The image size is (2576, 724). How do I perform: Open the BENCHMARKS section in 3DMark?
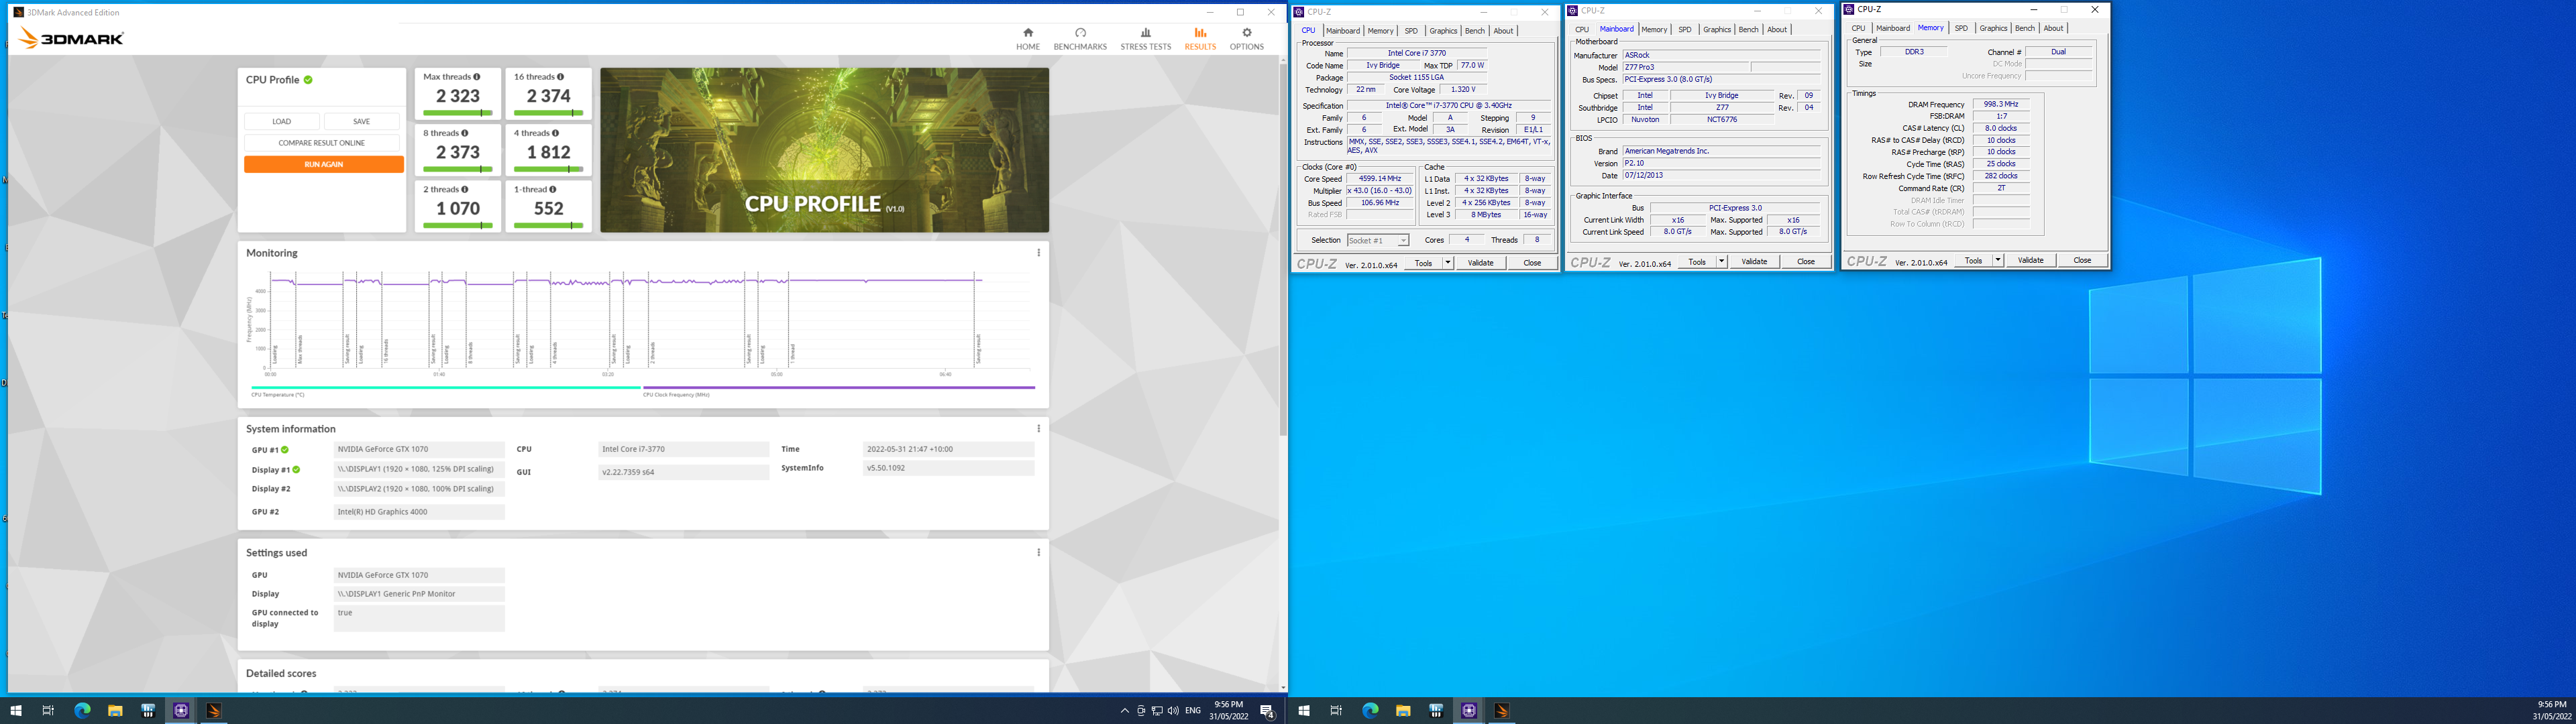(1080, 39)
